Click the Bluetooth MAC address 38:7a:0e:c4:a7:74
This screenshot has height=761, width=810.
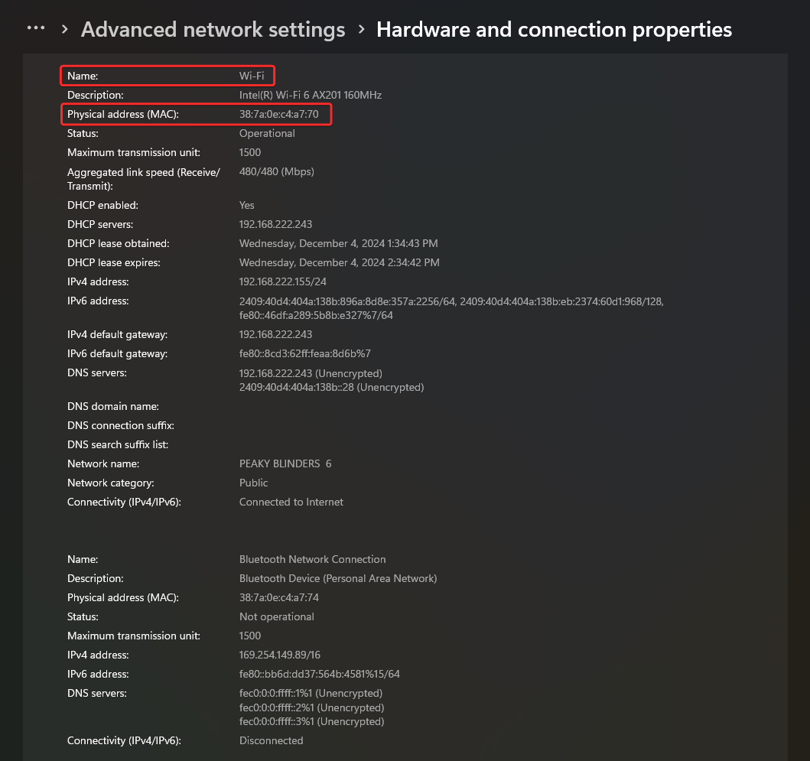(279, 597)
